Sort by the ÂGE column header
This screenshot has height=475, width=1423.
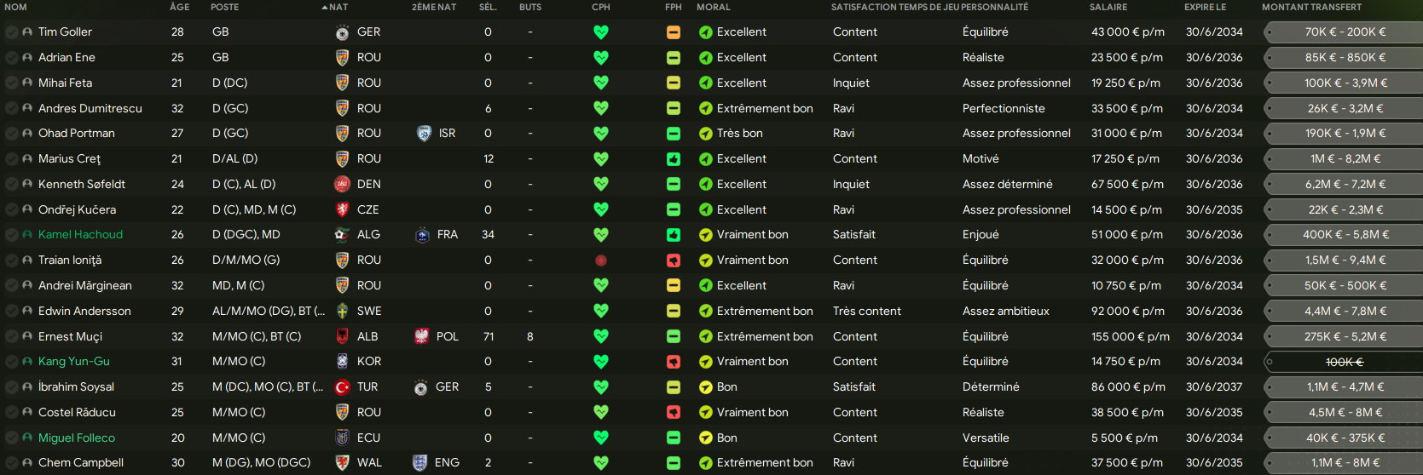[x=179, y=7]
